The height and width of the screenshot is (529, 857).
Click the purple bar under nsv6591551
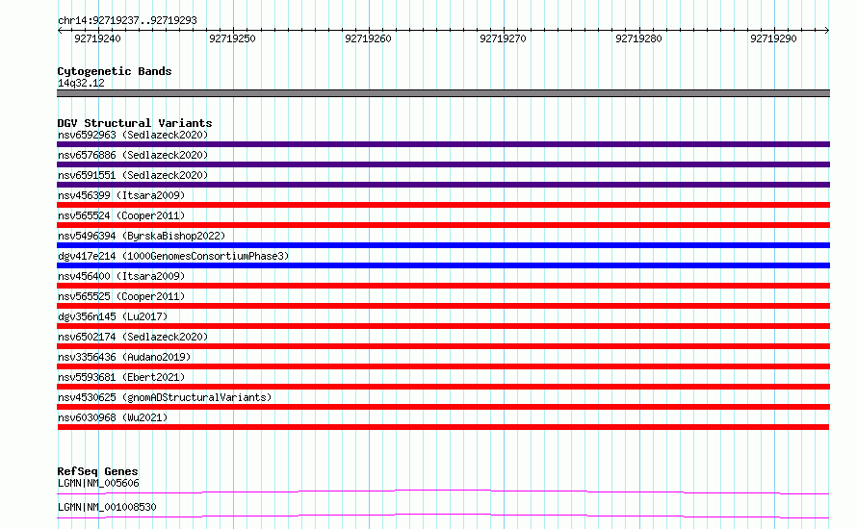[x=443, y=185]
